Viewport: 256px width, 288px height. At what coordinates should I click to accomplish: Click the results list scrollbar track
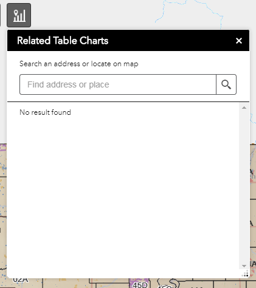coord(244,187)
